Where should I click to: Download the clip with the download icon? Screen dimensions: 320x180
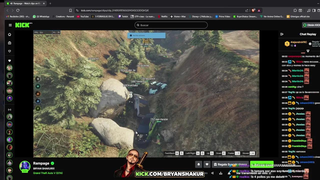pos(221,173)
